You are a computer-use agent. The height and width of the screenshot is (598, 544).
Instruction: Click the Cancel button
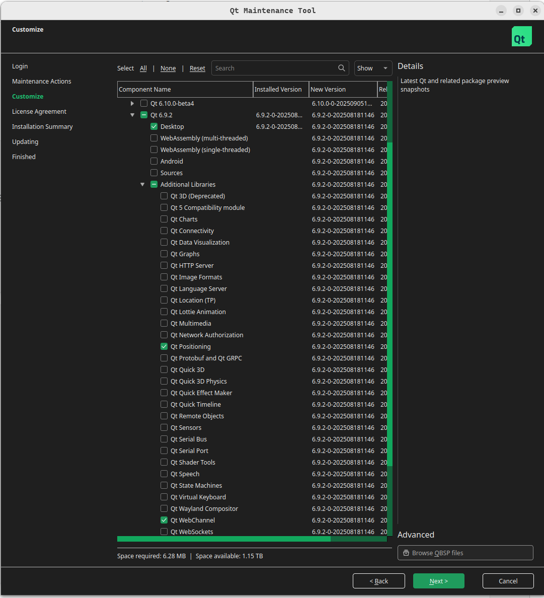click(508, 581)
